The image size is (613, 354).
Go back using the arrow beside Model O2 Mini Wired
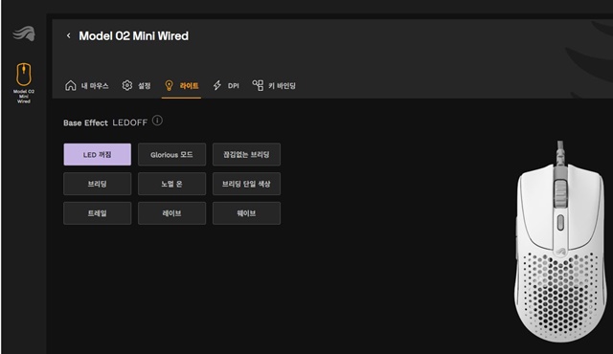[68, 35]
